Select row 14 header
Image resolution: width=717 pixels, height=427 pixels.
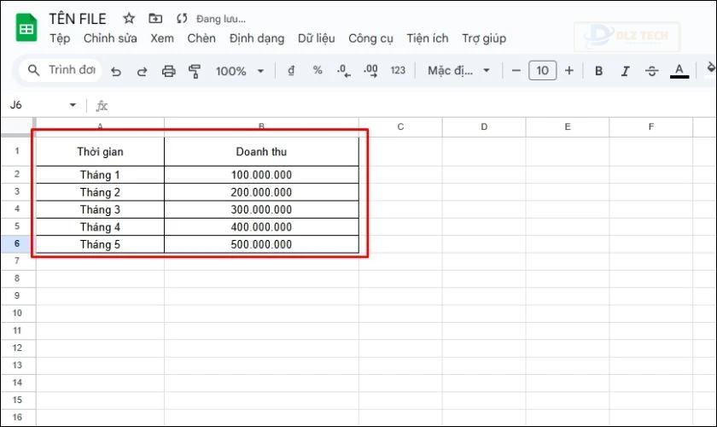point(17,383)
